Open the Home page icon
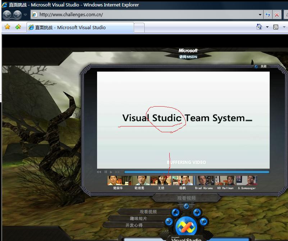The image size is (288, 241). 259,27
